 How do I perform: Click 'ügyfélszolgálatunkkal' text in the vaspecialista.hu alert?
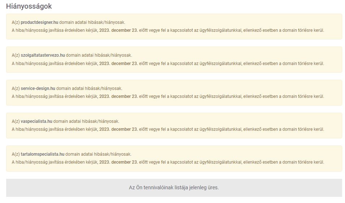click(221, 129)
